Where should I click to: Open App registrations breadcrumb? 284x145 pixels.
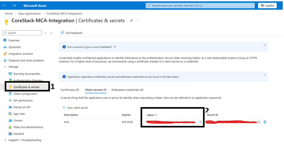(x=30, y=13)
